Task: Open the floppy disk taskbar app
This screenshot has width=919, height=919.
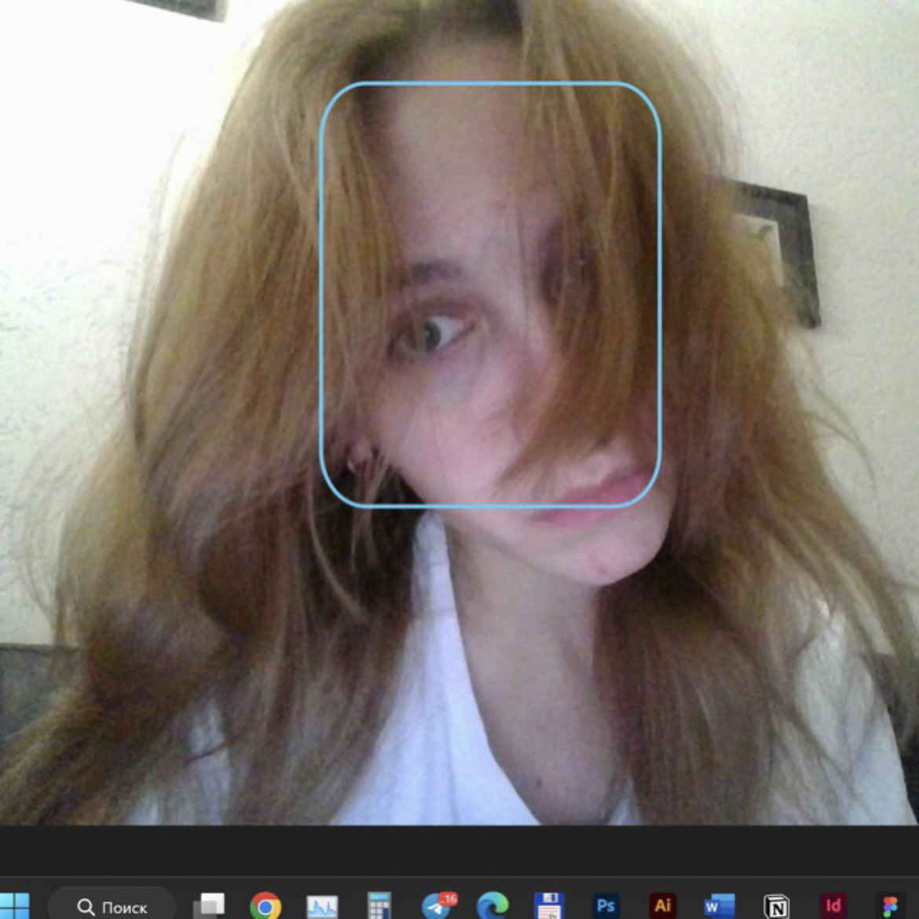Action: [549, 906]
